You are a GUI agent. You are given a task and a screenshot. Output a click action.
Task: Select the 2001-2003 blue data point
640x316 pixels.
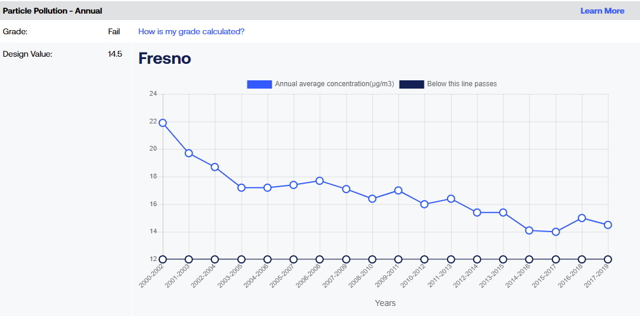point(189,153)
